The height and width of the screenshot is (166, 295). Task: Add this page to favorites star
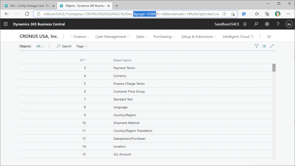[233, 14]
